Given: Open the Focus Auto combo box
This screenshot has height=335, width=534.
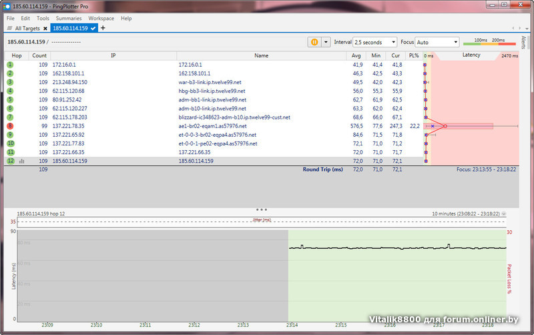Looking at the screenshot, I should 437,42.
